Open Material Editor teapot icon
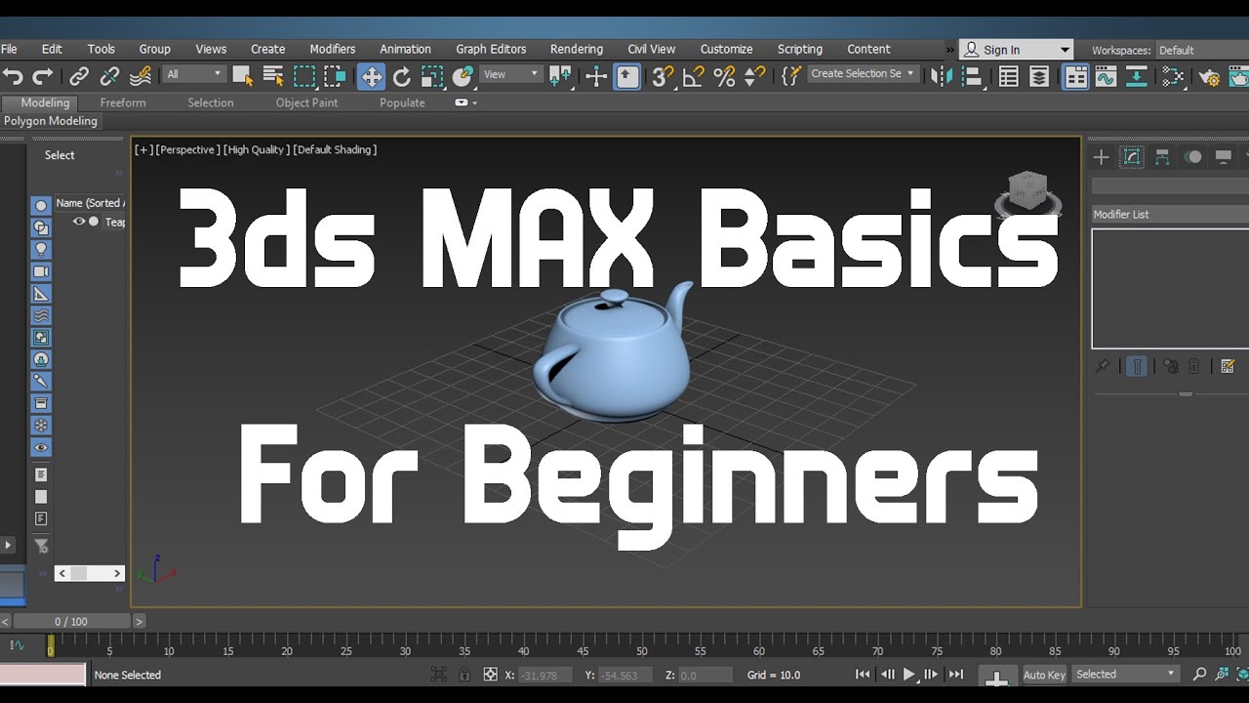Image resolution: width=1249 pixels, height=703 pixels. [x=1209, y=76]
